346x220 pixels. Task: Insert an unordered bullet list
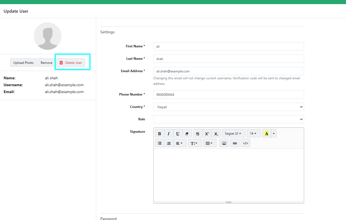tap(160, 143)
